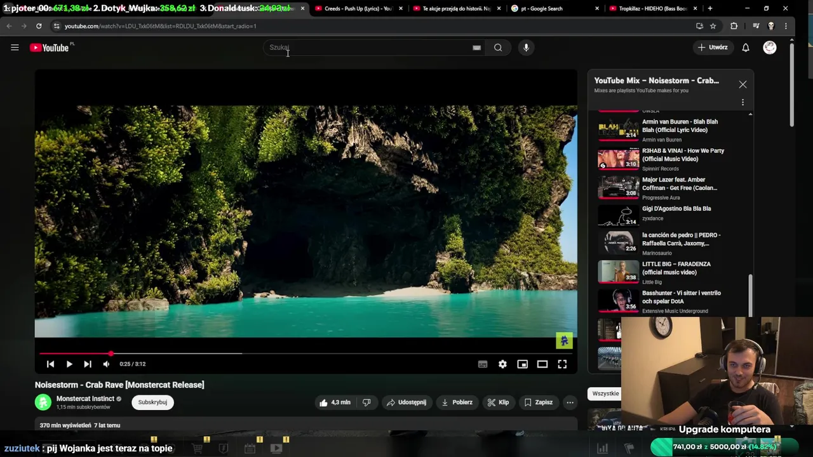The height and width of the screenshot is (457, 813).
Task: Play R3HAB & VINAI How We Party
Action: pos(672,159)
